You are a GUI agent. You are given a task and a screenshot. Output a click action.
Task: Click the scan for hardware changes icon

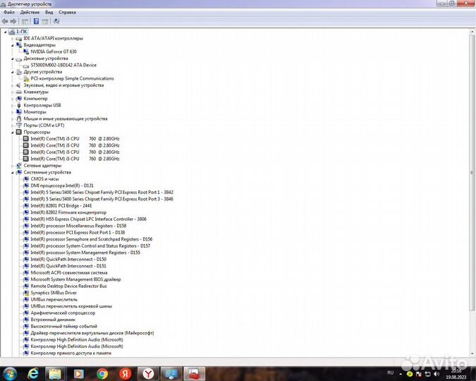pos(56,21)
